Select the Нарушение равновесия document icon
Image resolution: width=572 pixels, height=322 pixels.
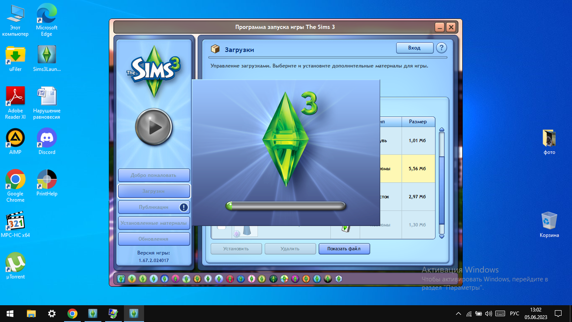click(47, 103)
